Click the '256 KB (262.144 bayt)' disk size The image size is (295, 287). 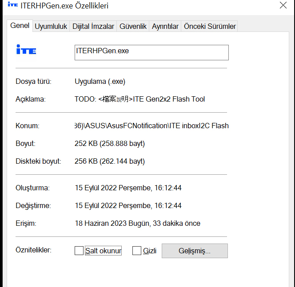(x=110, y=161)
